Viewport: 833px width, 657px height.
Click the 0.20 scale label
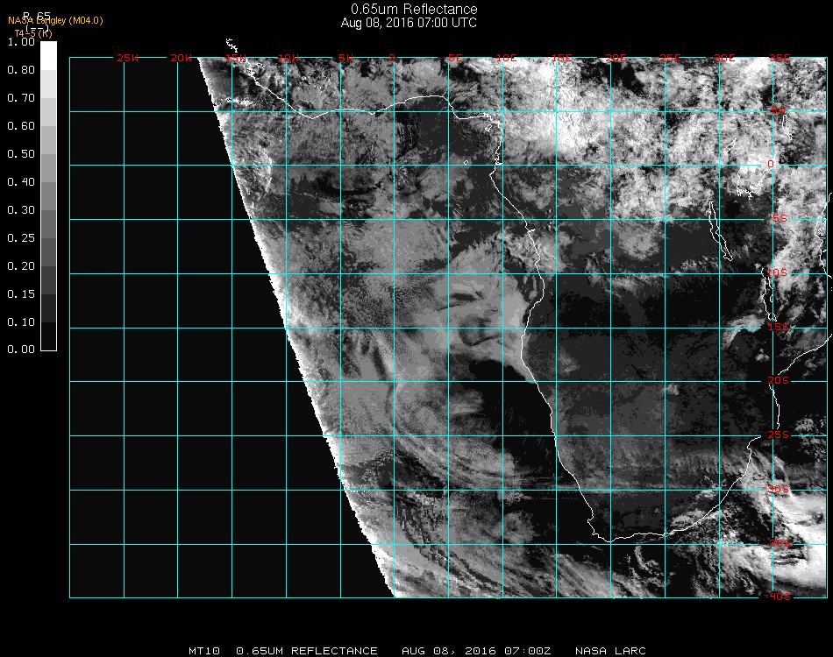(21, 266)
